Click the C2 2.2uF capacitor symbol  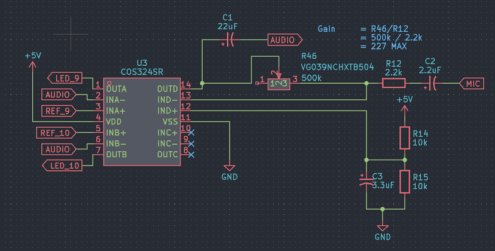[x=433, y=83]
